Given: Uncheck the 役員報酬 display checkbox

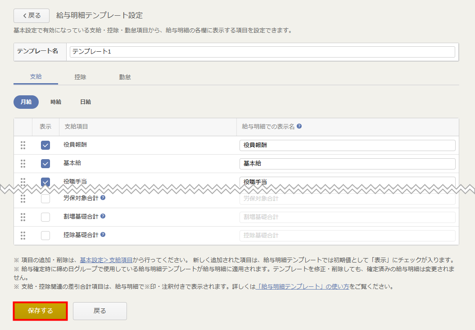Looking at the screenshot, I should pos(45,145).
